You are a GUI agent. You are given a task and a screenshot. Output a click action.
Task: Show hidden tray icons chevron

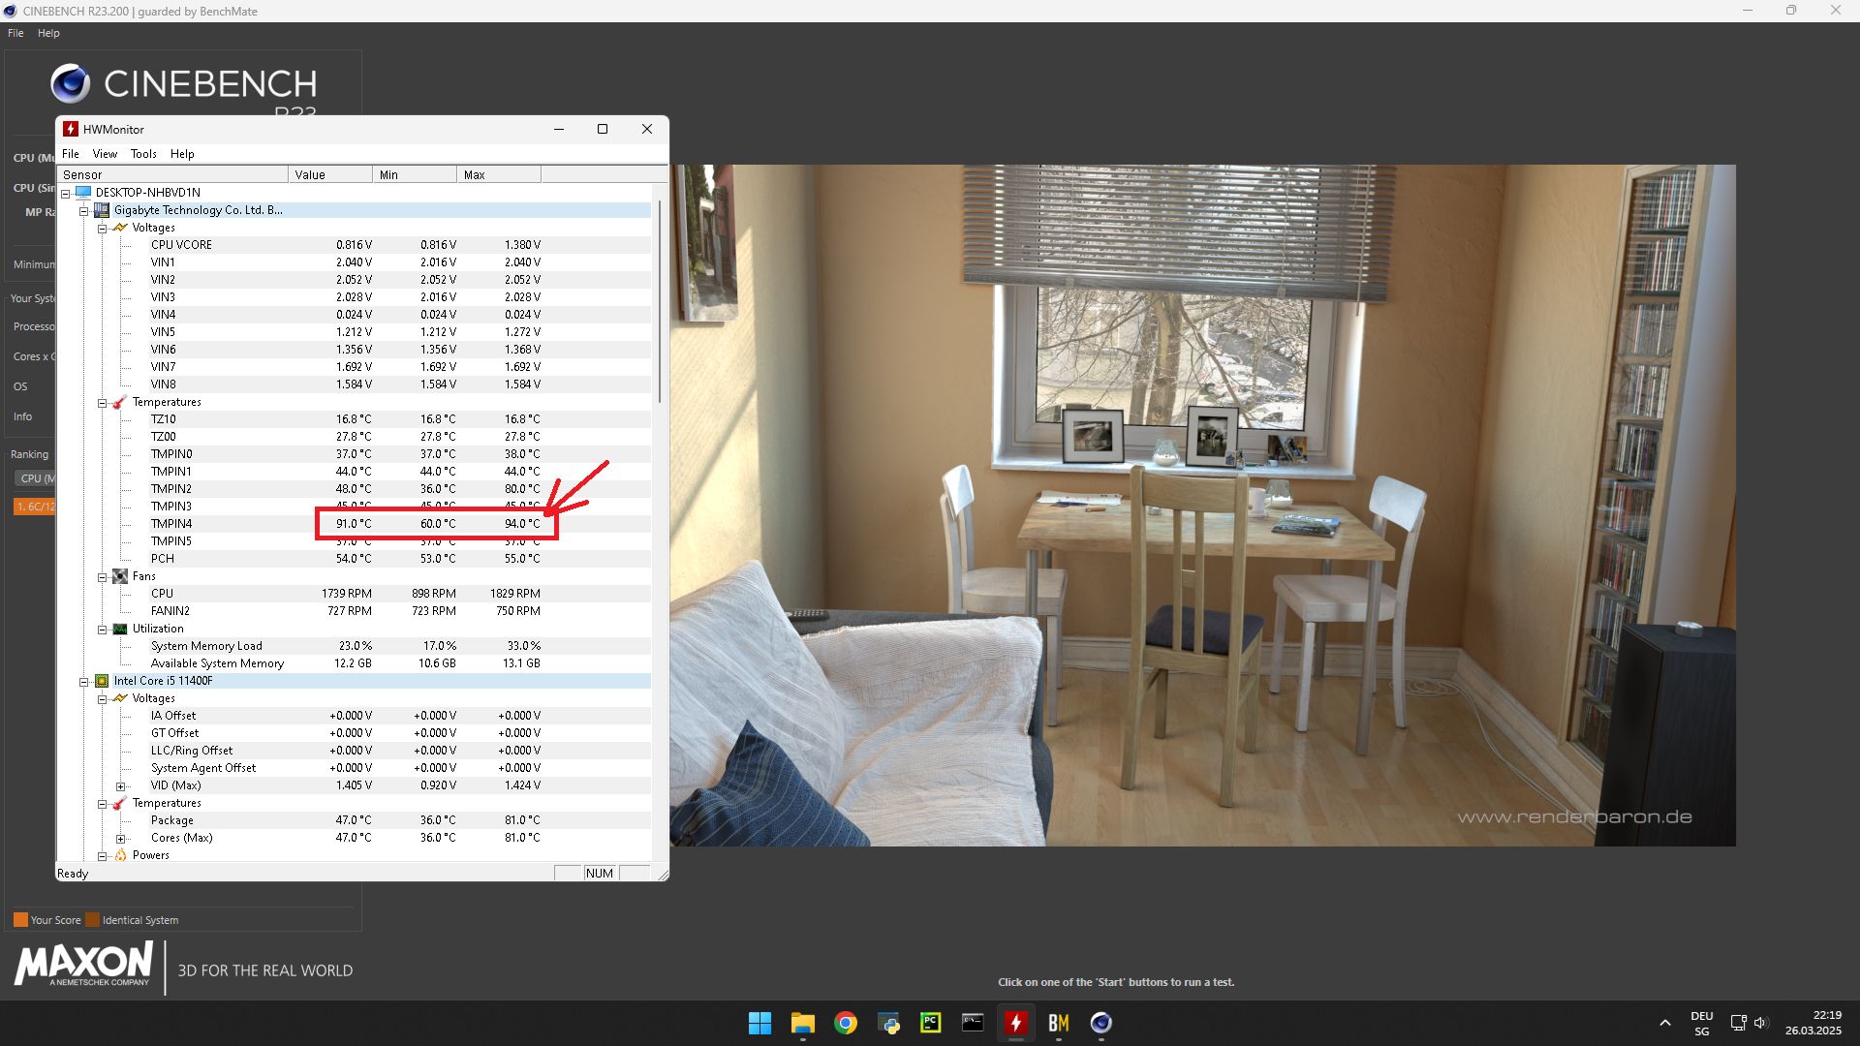(1664, 1023)
